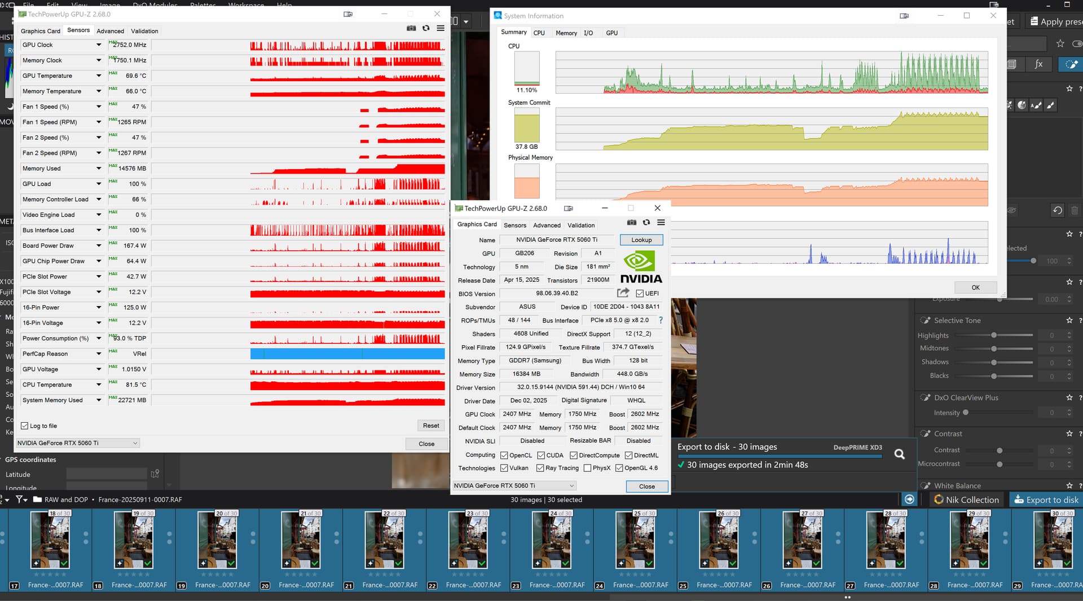
Task: Toggle the PhysX technology checkbox
Action: point(587,468)
